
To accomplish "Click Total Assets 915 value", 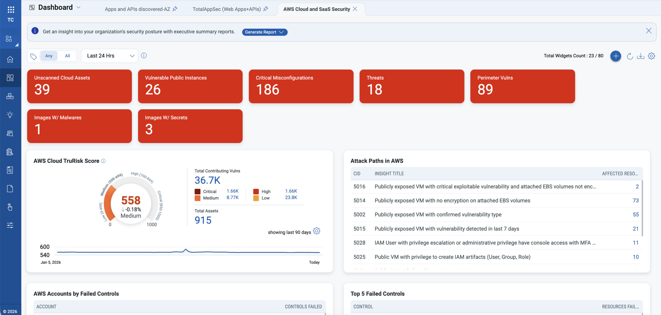I will point(203,220).
